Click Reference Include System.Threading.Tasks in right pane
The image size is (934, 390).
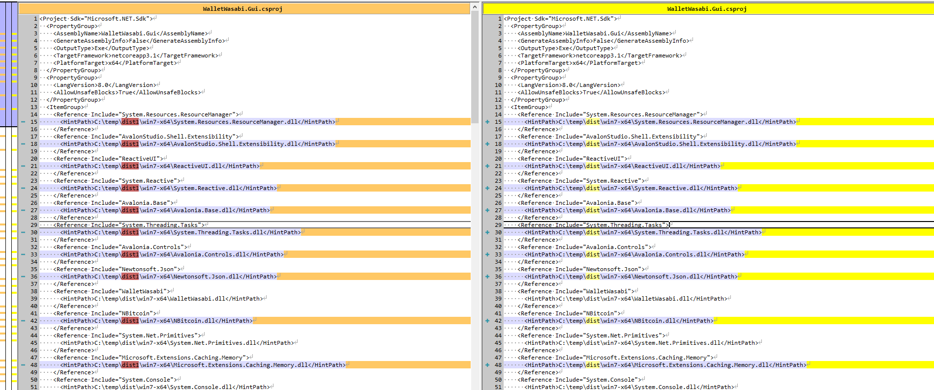(x=594, y=225)
